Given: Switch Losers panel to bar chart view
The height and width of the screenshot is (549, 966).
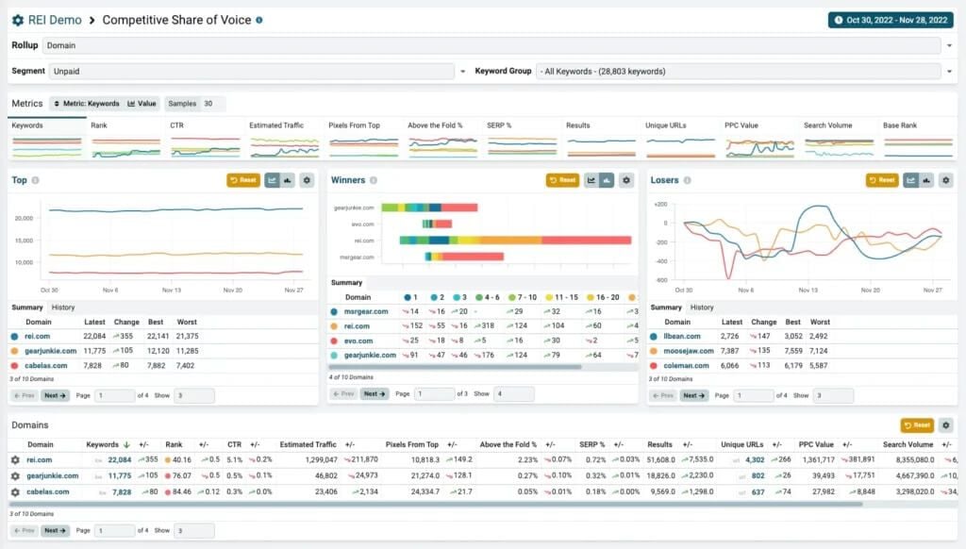Looking at the screenshot, I should pyautogui.click(x=926, y=180).
